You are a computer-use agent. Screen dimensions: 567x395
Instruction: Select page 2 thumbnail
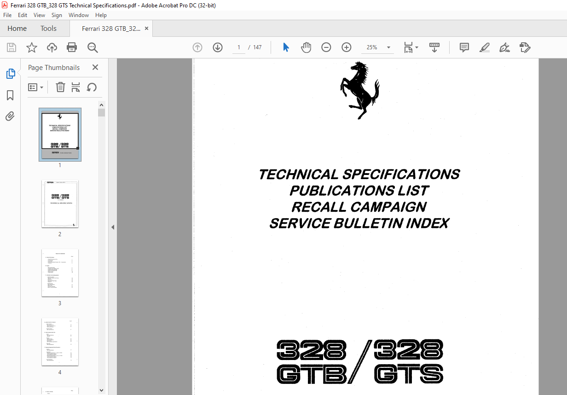60,204
